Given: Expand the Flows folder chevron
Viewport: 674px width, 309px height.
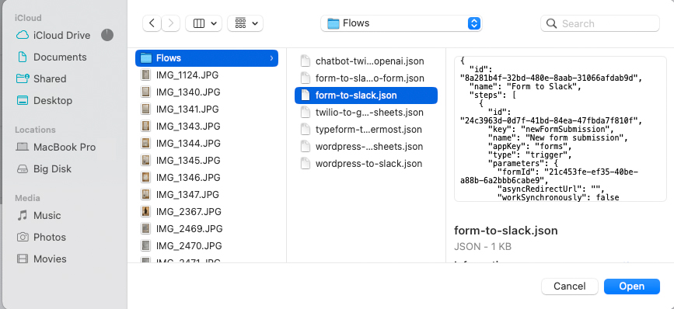Looking at the screenshot, I should [271, 58].
